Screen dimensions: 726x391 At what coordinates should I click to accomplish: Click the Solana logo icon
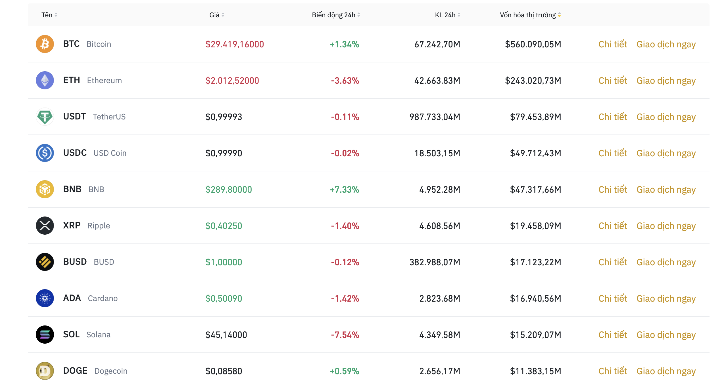[x=45, y=335]
